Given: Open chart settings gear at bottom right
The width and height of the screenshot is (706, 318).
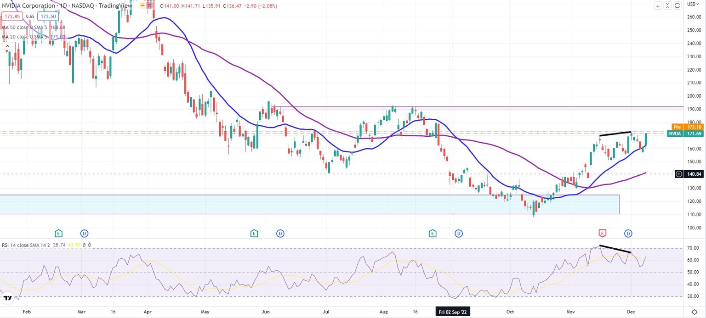Looking at the screenshot, I should click(695, 312).
